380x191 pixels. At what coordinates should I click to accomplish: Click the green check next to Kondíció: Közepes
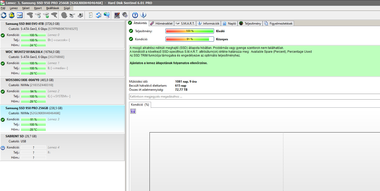(x=131, y=39)
